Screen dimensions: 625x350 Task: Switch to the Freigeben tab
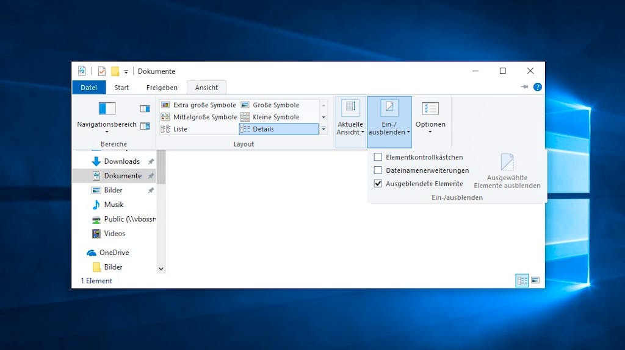click(162, 88)
